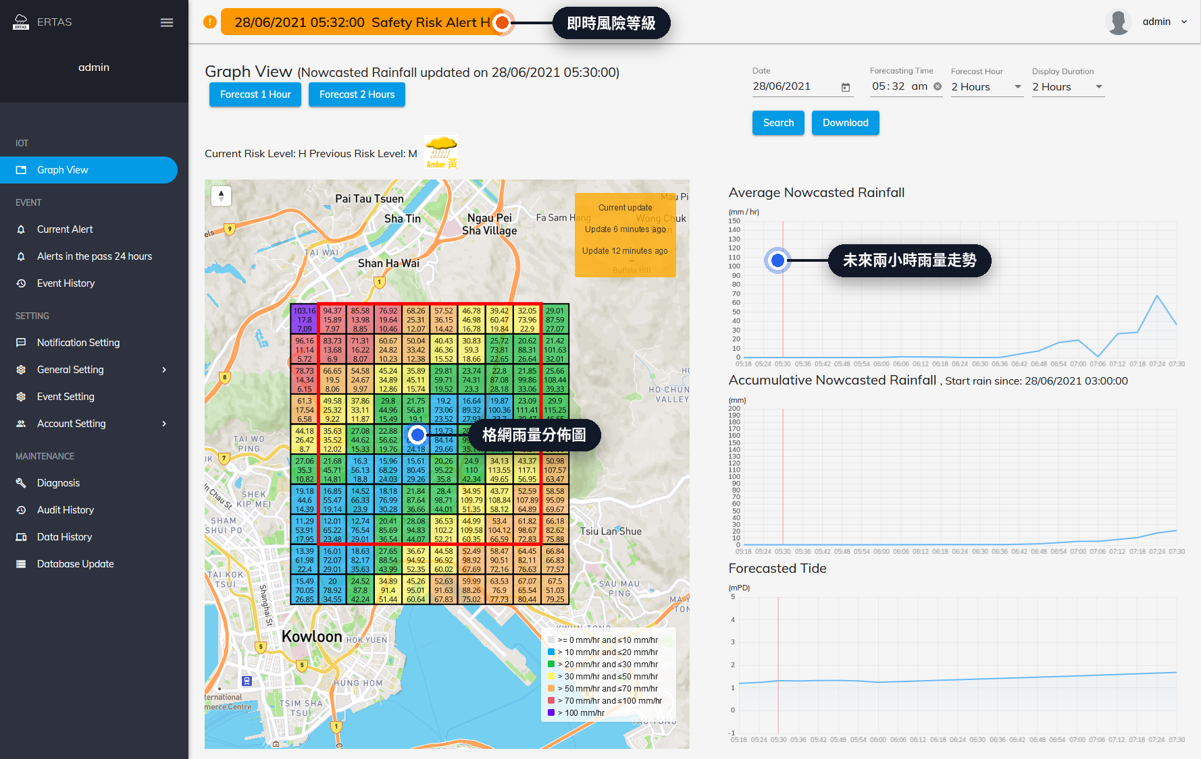The width and height of the screenshot is (1201, 759).
Task: Toggle the sidebar hamburger menu icon
Action: (x=167, y=22)
